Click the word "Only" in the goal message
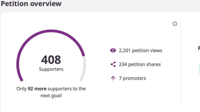The image size is (200, 112). (x=21, y=89)
